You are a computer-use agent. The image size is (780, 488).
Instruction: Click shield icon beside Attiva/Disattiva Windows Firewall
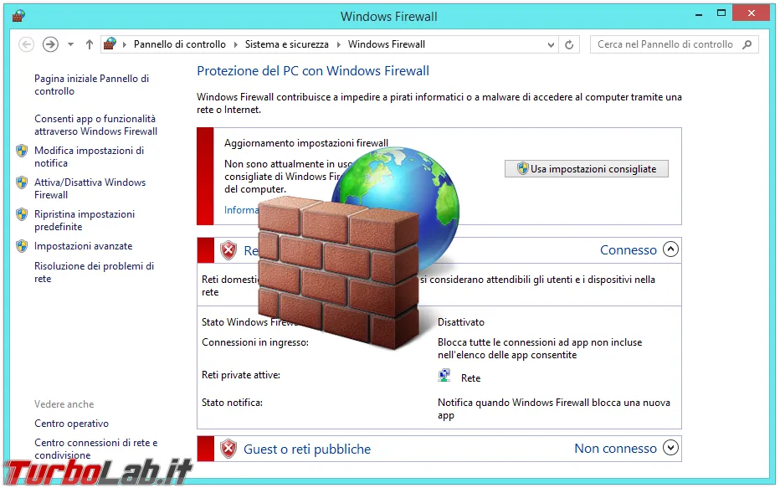point(22,182)
